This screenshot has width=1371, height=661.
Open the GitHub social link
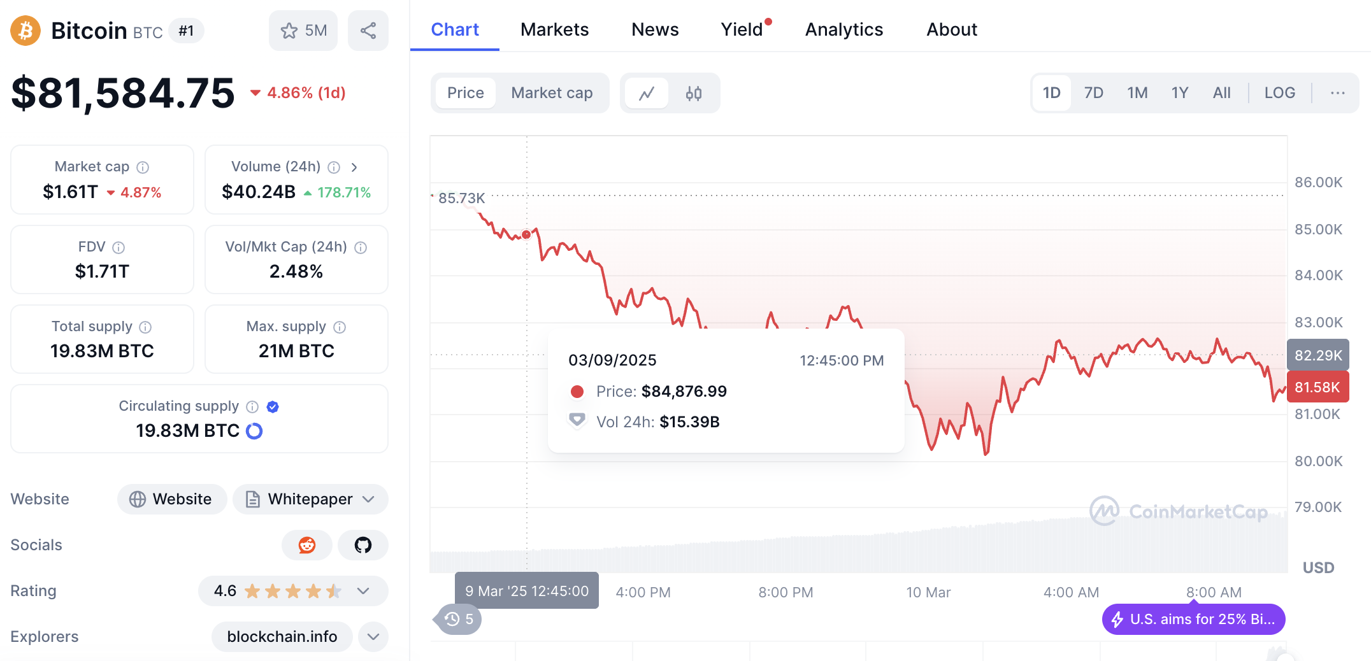coord(363,545)
